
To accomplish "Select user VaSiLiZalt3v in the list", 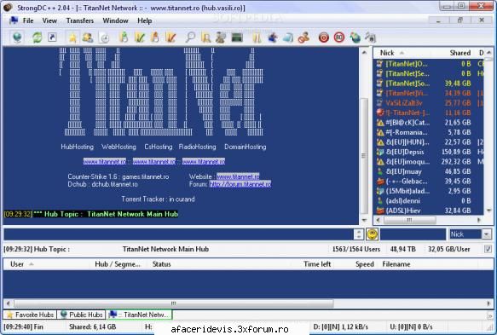I will point(429,103).
